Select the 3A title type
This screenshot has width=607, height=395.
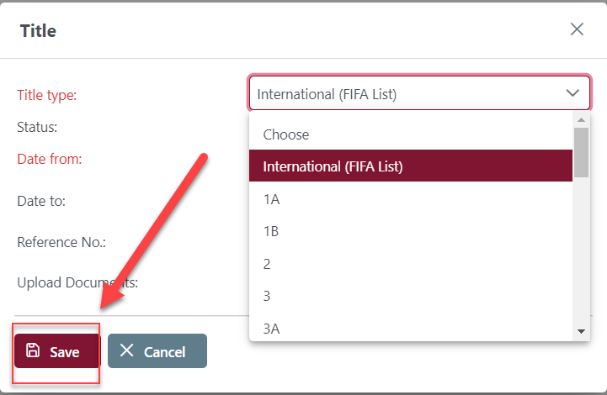tap(411, 328)
